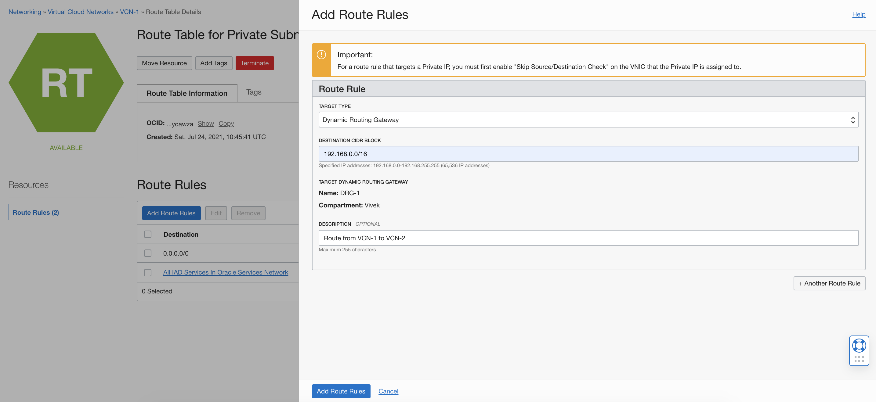The image size is (876, 402).
Task: Navigate to Virtual Cloud Networks breadcrumb
Action: [x=80, y=12]
